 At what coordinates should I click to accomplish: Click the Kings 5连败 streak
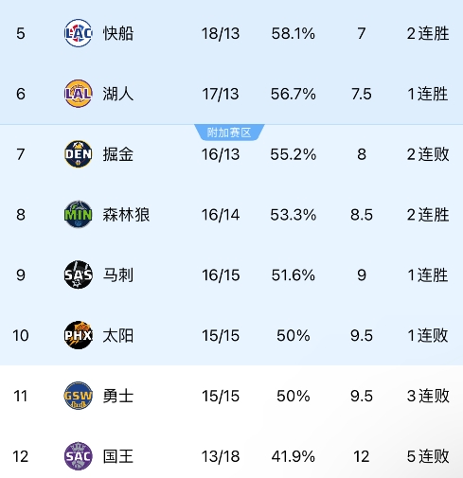click(x=428, y=456)
